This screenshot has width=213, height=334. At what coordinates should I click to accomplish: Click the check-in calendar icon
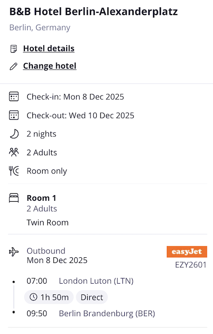pos(14,96)
